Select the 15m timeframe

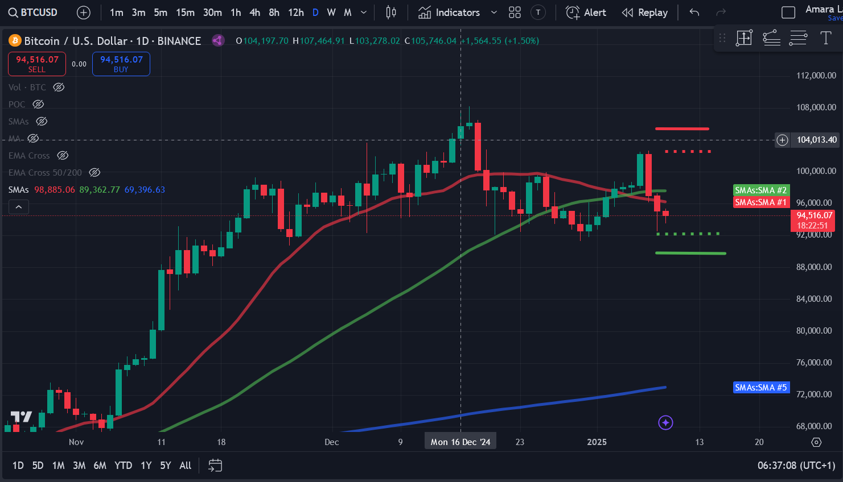coord(185,13)
